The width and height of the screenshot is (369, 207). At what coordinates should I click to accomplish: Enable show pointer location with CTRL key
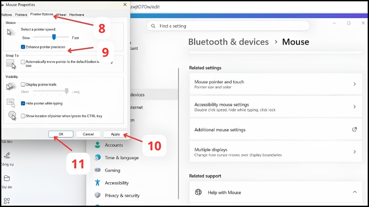[x=23, y=116]
